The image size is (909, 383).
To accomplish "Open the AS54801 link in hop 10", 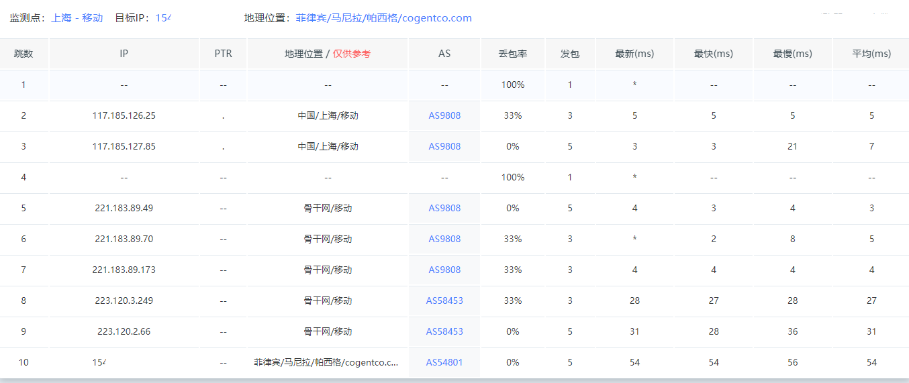I will click(444, 362).
